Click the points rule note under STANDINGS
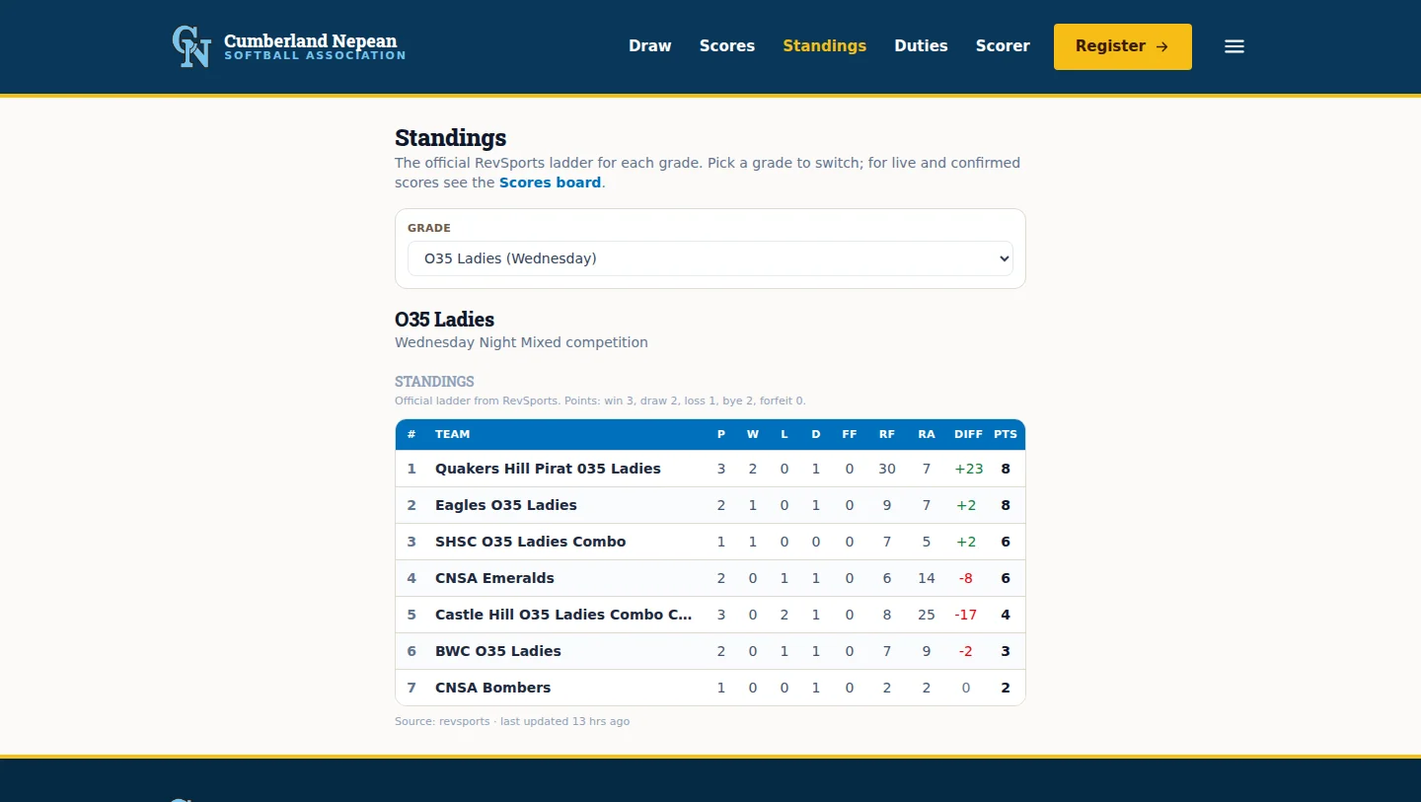Image resolution: width=1421 pixels, height=802 pixels. click(600, 401)
